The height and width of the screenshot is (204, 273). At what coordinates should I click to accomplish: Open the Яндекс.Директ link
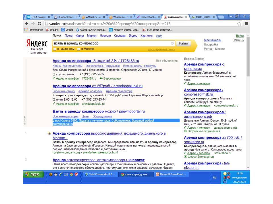point(194,59)
